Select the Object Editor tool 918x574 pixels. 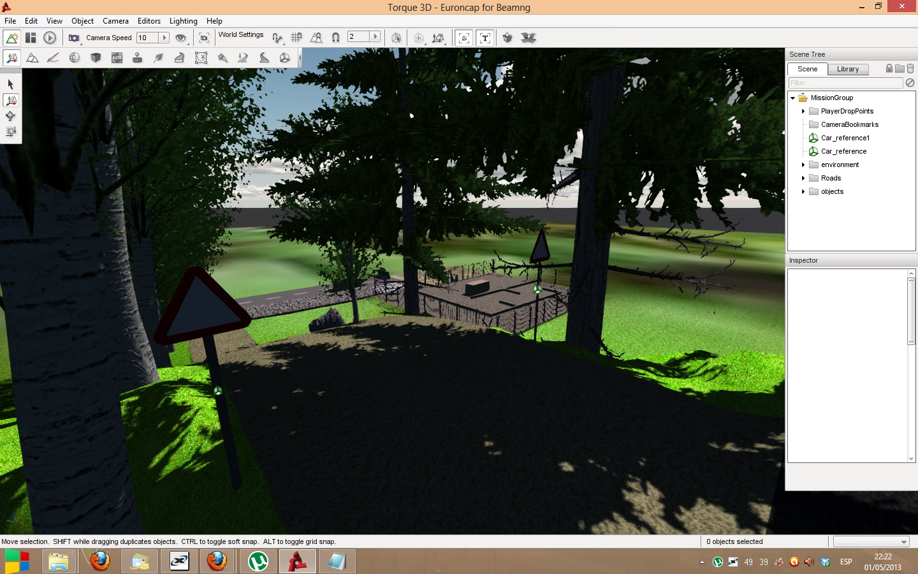click(12, 58)
